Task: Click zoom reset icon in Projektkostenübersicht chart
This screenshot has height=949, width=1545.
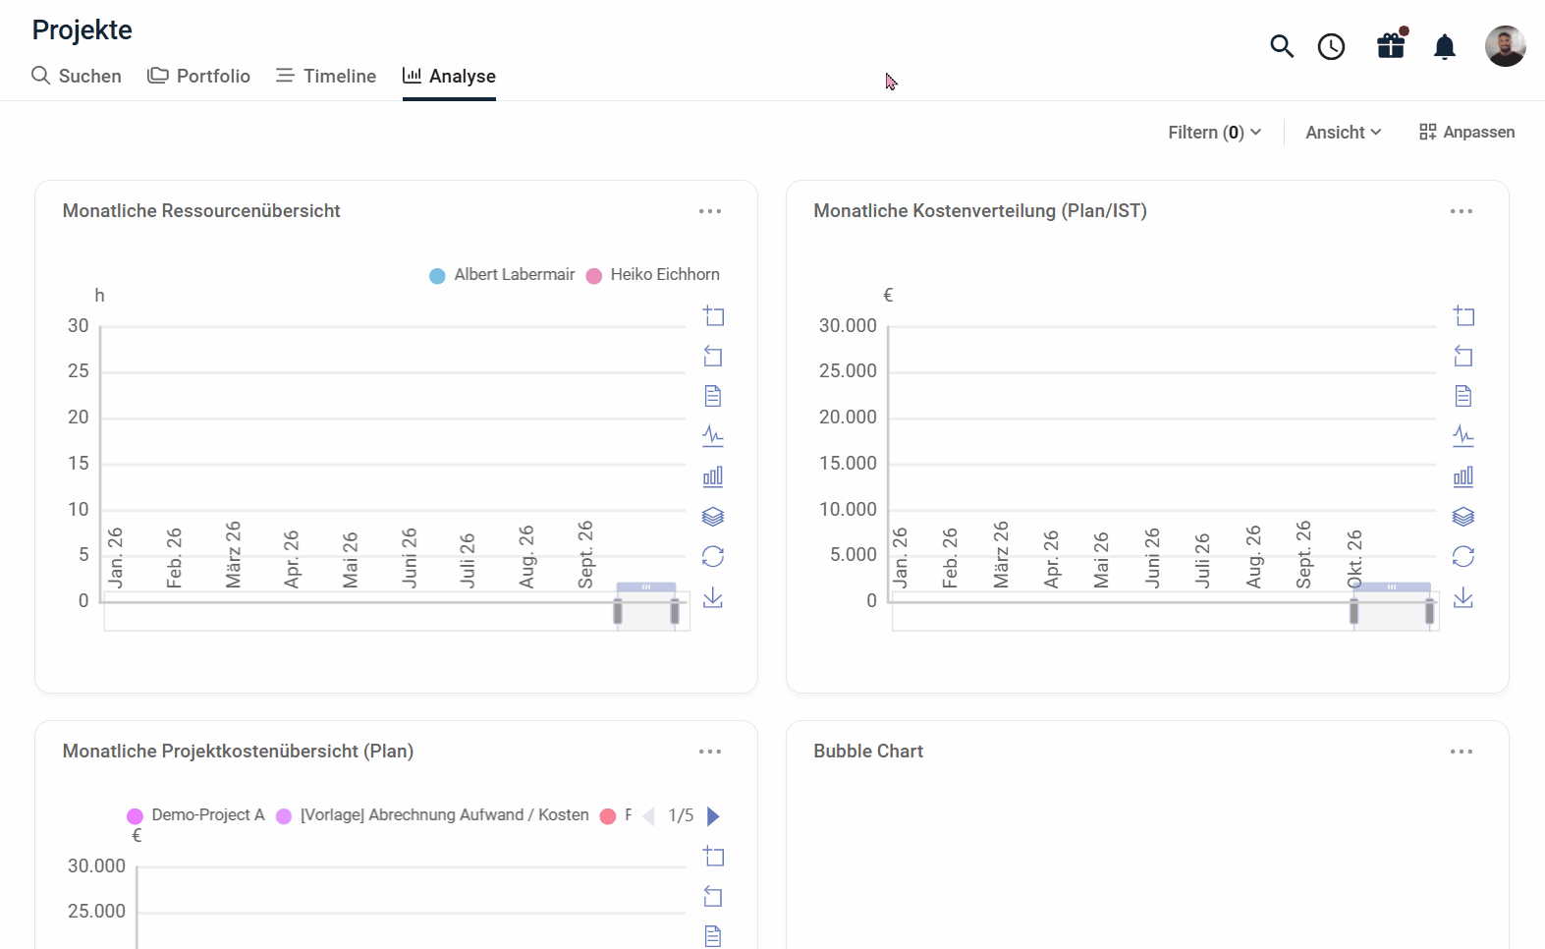Action: (x=713, y=896)
